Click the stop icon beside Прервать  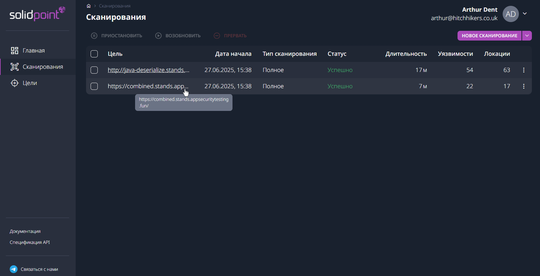(217, 36)
